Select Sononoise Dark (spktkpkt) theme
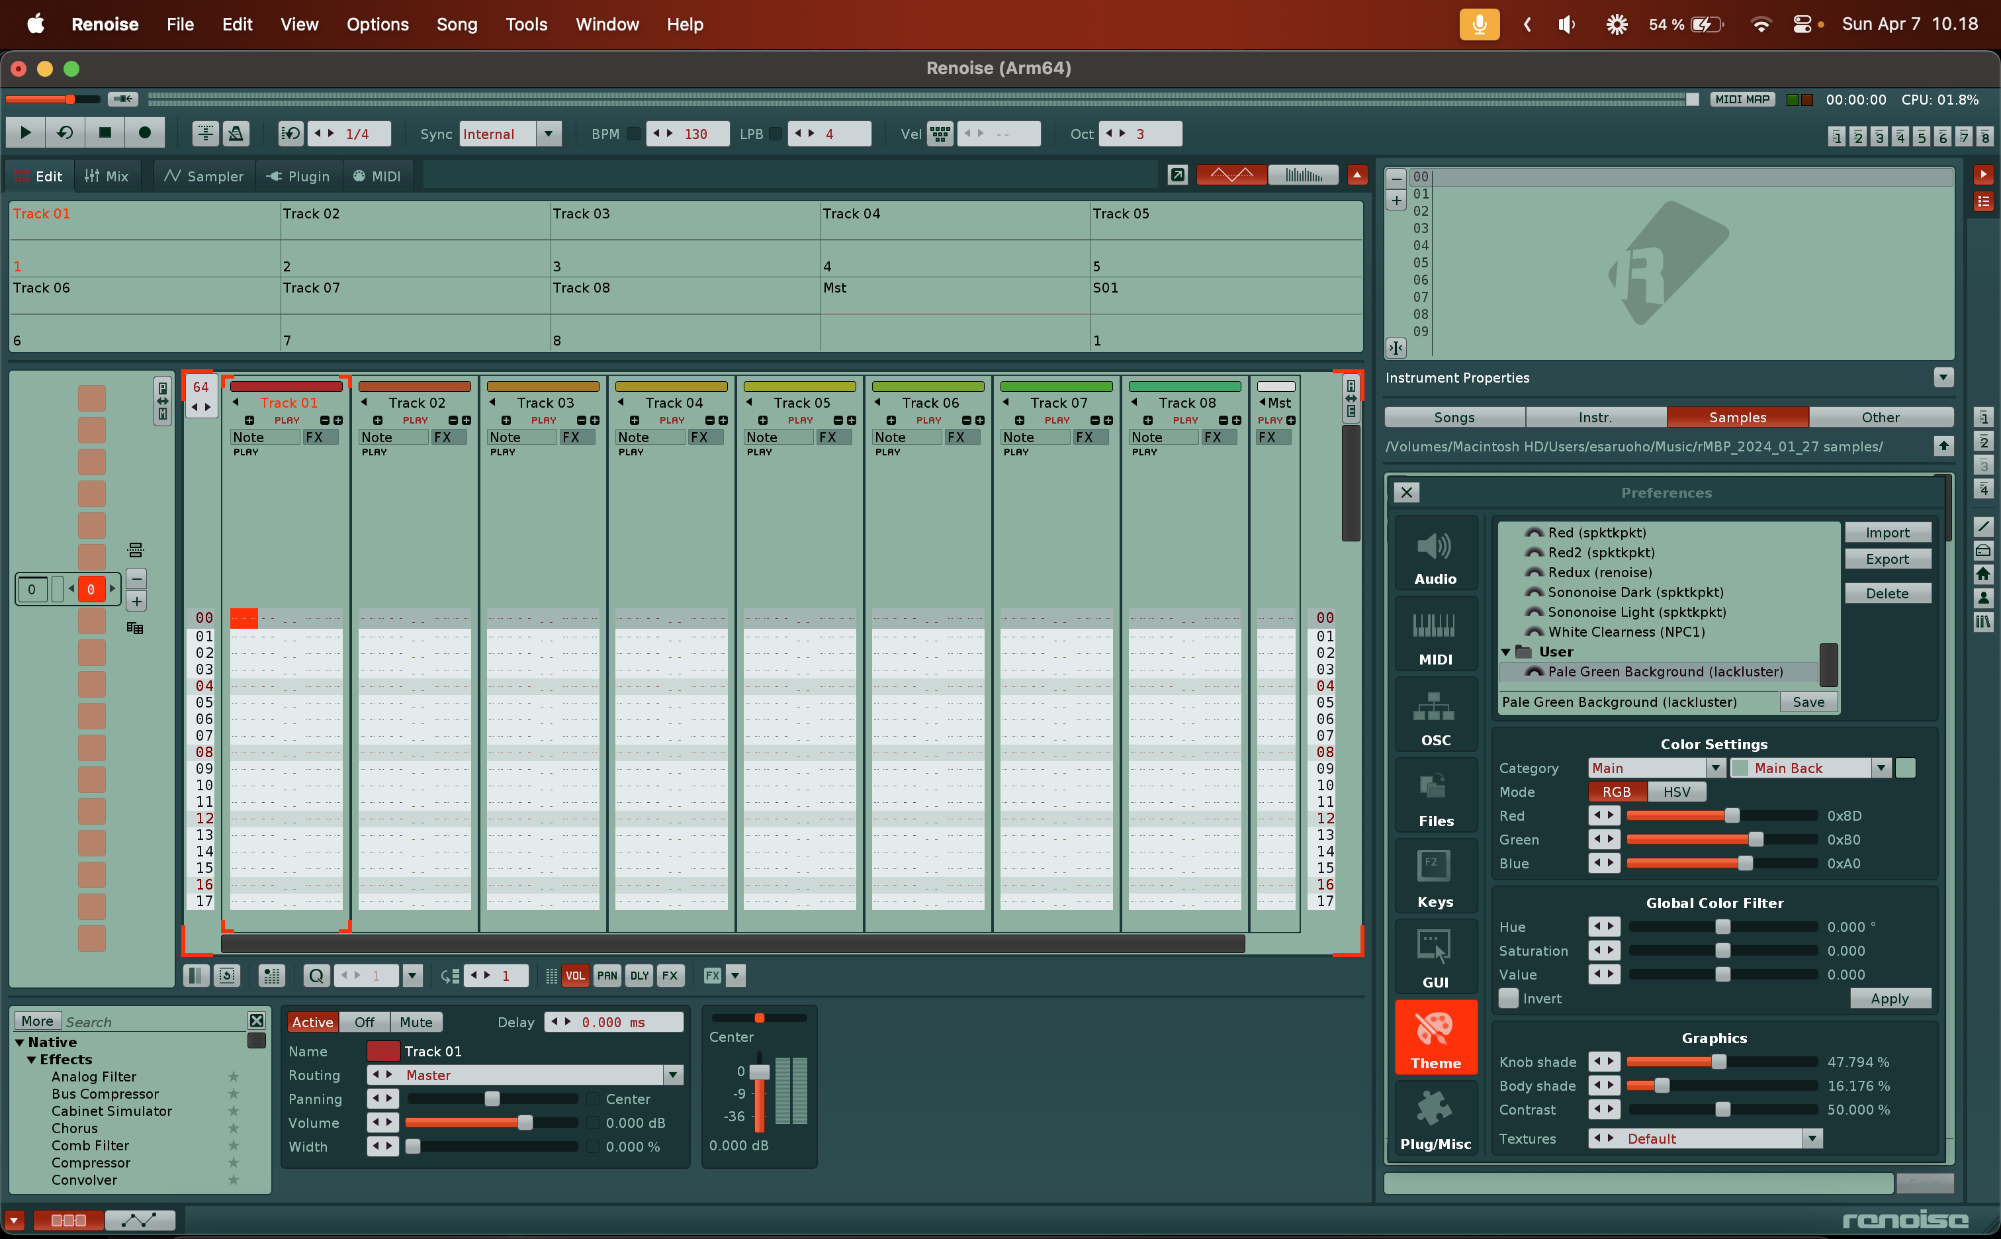This screenshot has height=1239, width=2001. tap(1635, 592)
